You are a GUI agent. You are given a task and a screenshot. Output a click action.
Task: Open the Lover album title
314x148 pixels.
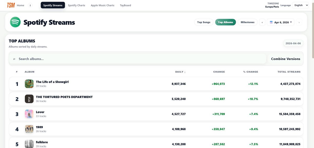pos(40,112)
